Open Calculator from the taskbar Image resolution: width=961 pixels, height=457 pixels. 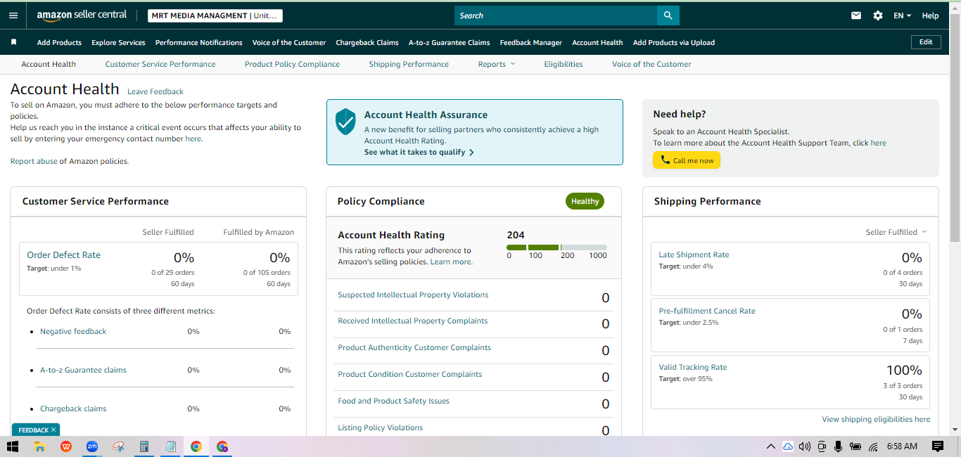coord(144,446)
